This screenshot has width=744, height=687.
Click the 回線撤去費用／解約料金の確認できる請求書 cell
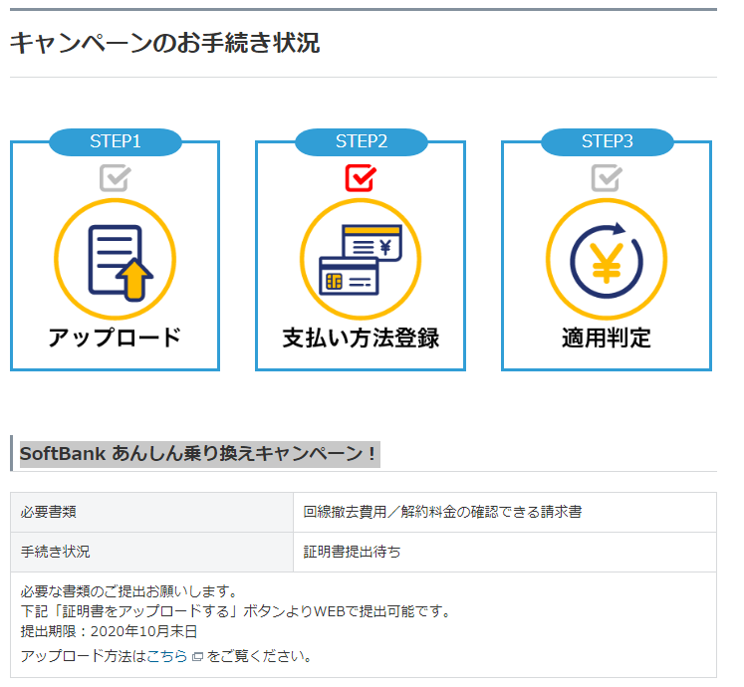coord(505,512)
